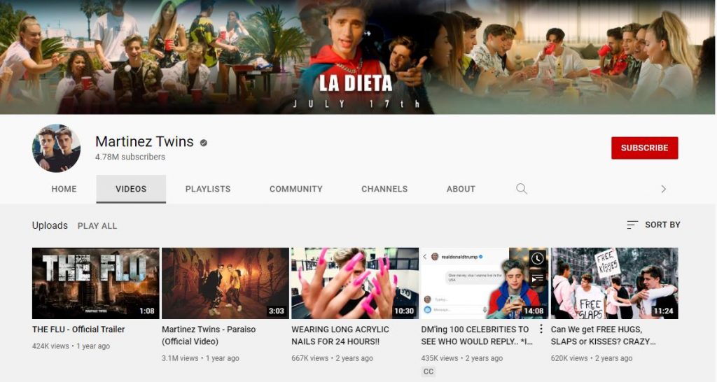Click the DM'ing celebrities video thumbnail
The width and height of the screenshot is (717, 382).
(485, 283)
